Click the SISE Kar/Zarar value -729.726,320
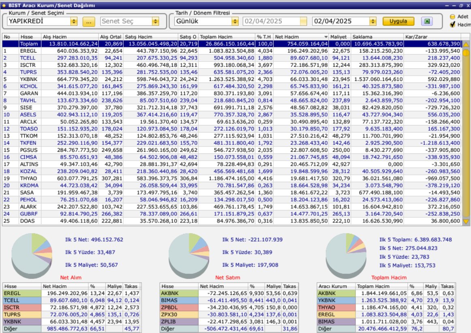The height and width of the screenshot is (333, 471). 443,107
